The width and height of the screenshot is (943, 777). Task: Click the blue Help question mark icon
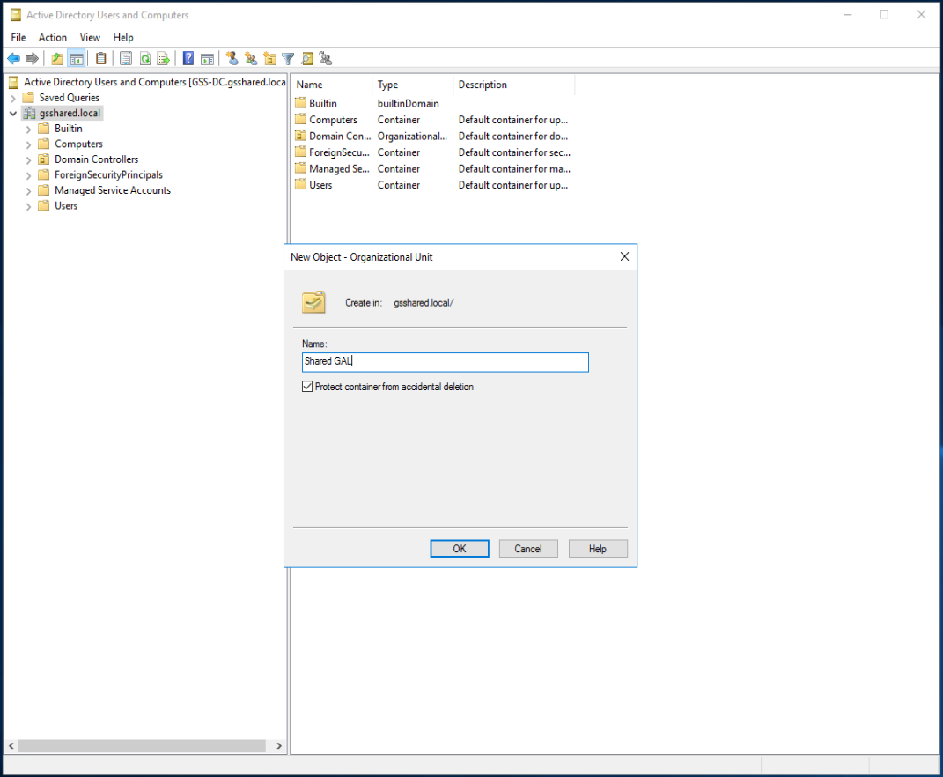tap(188, 59)
